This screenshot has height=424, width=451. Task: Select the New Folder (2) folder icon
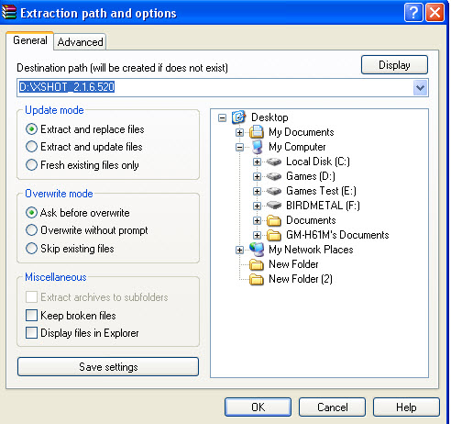[x=257, y=279]
